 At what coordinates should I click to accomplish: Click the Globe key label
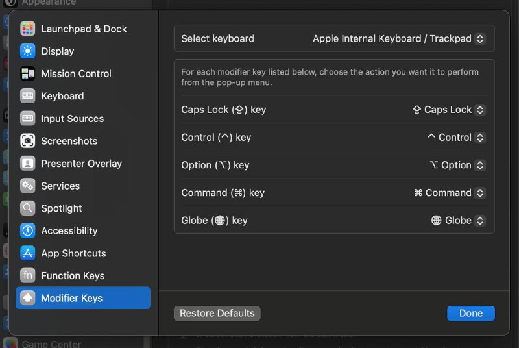(214, 221)
